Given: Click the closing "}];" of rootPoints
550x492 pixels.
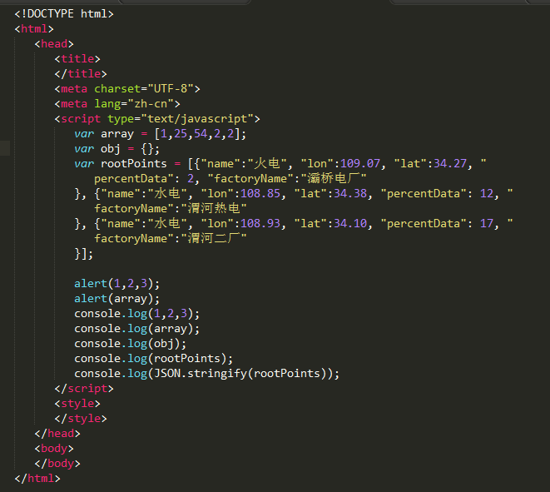Looking at the screenshot, I should coord(84,254).
